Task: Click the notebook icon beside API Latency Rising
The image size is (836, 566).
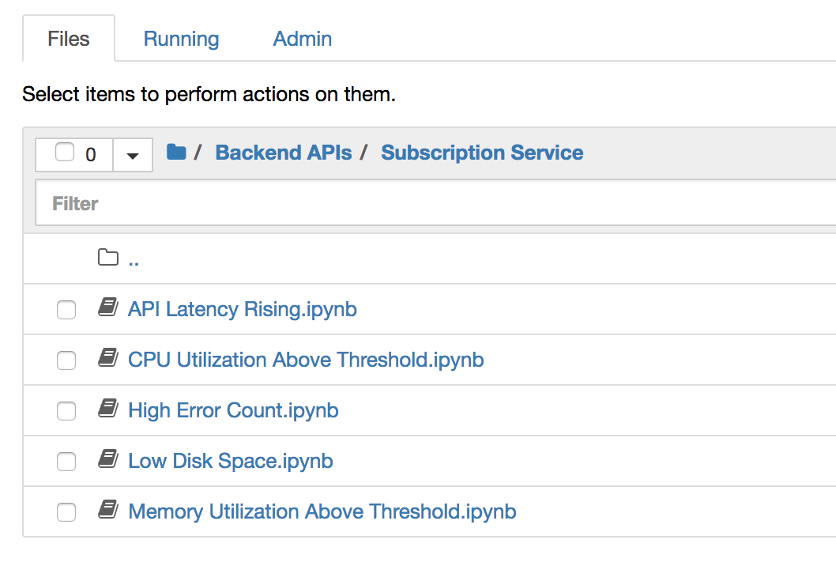Action: pyautogui.click(x=107, y=308)
